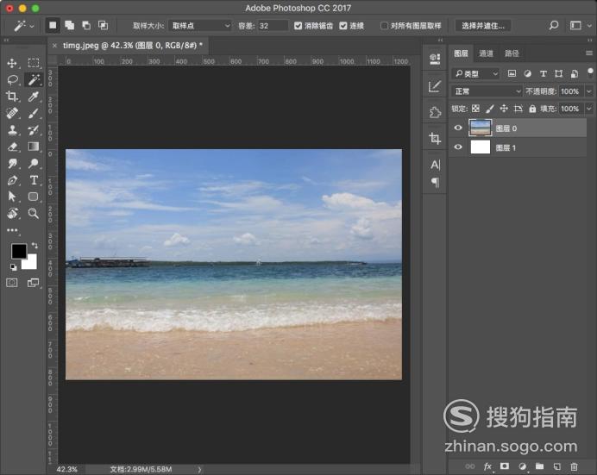This screenshot has width=597, height=475.
Task: Open the Layers panel hamburger menu
Action: pyautogui.click(x=589, y=53)
